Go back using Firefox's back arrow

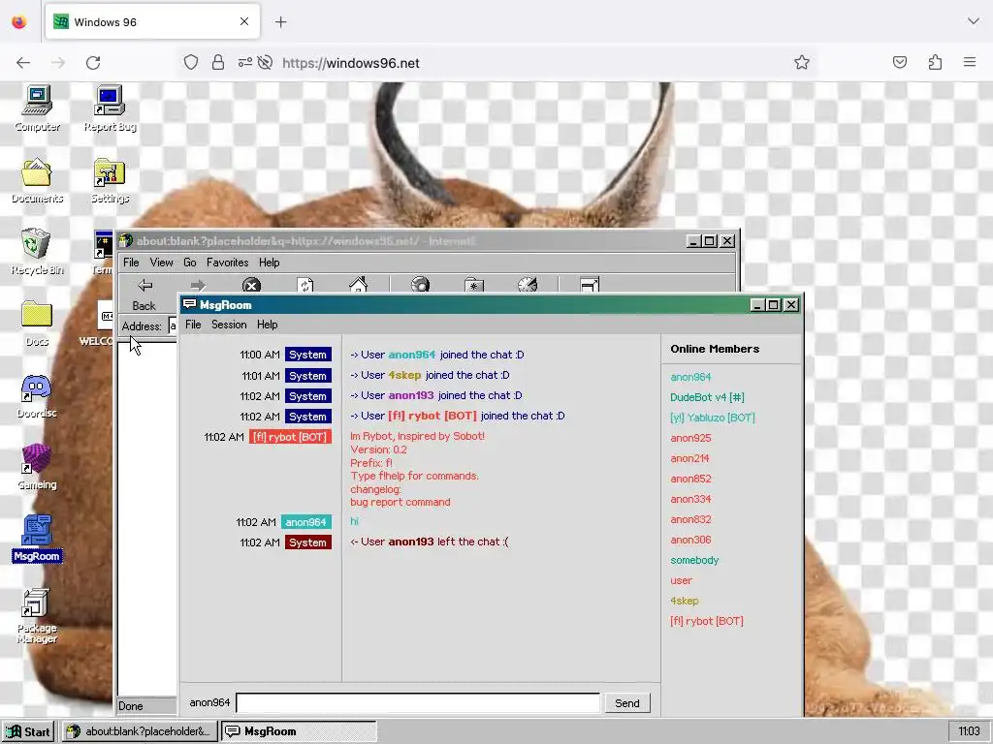(x=23, y=63)
